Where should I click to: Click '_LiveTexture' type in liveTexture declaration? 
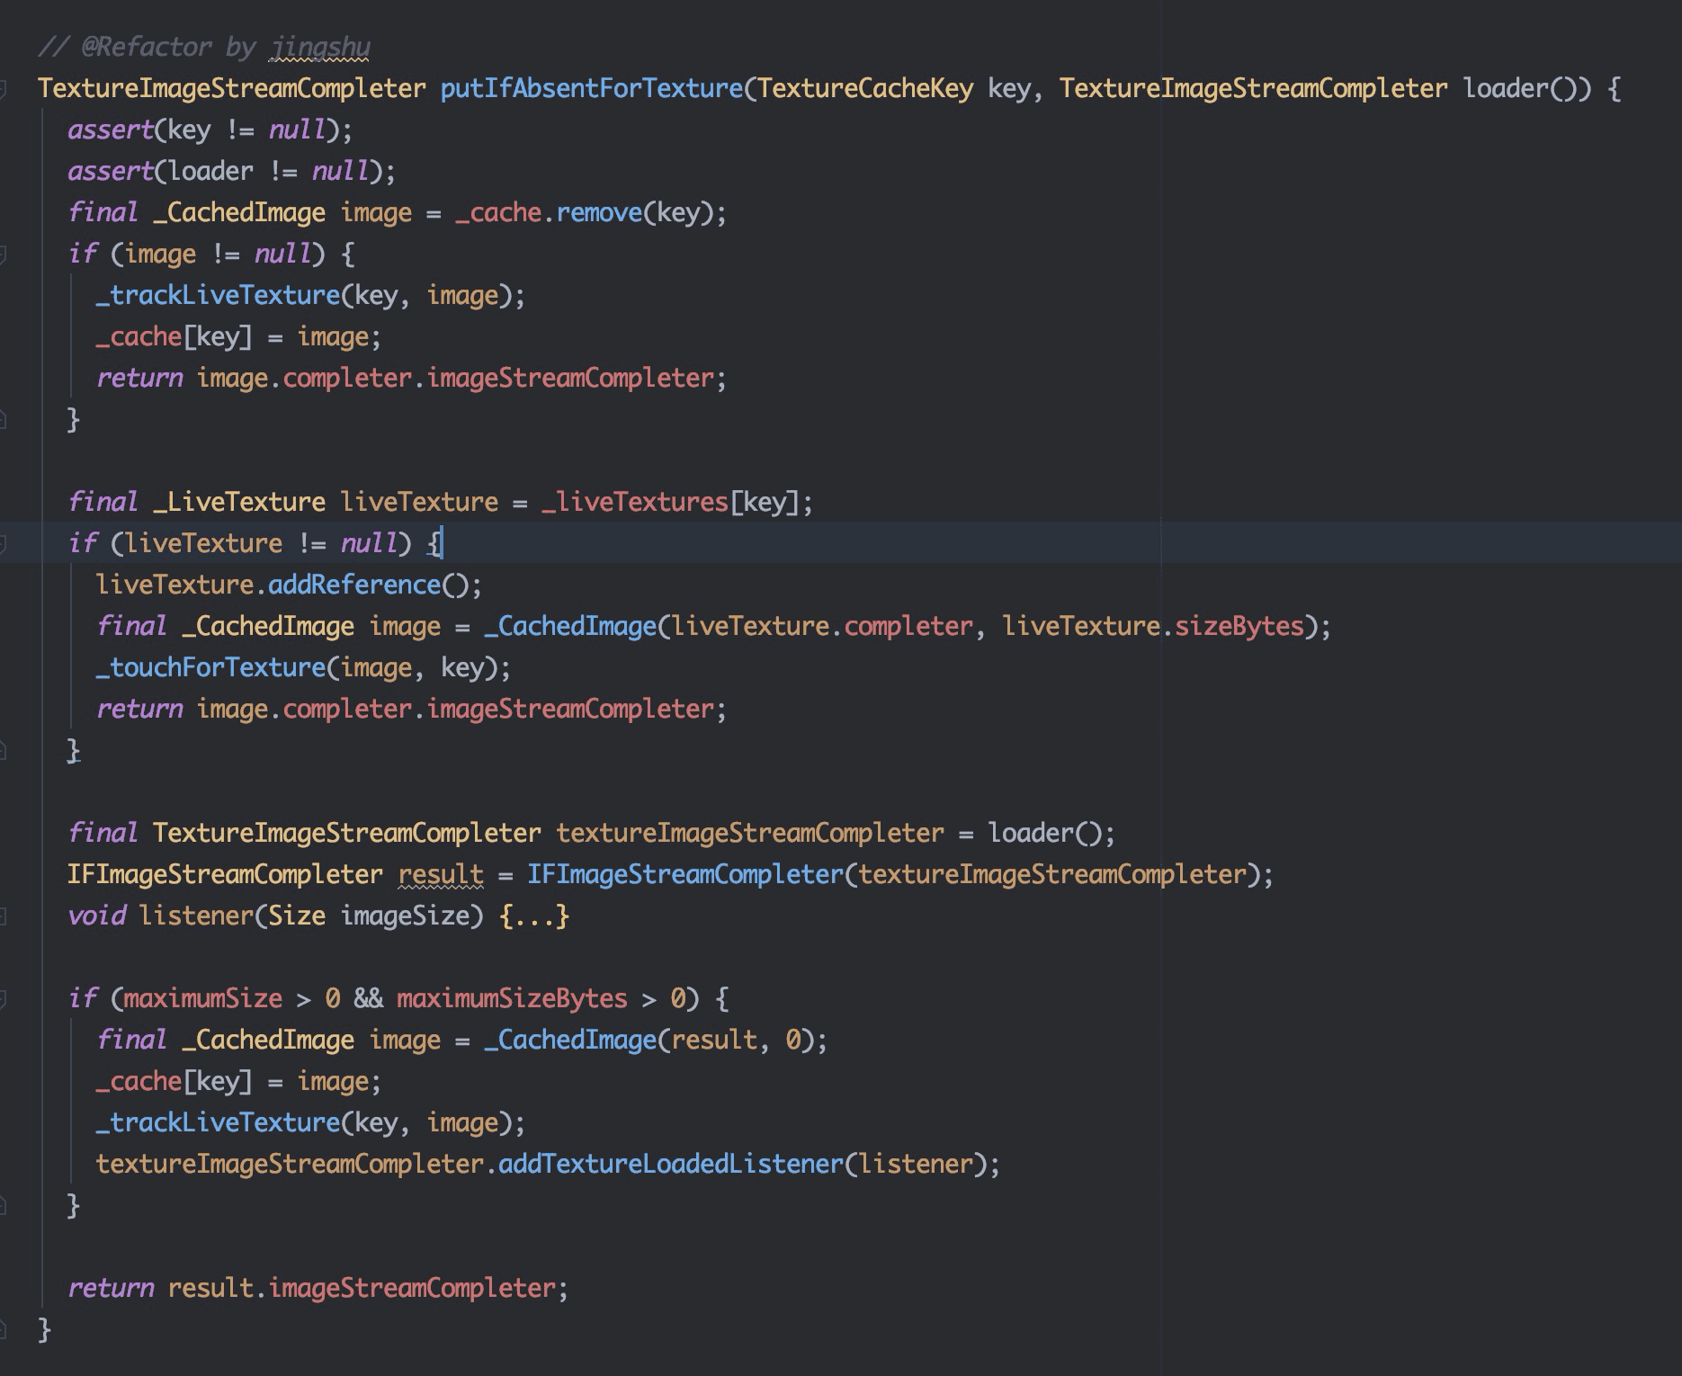tap(239, 502)
